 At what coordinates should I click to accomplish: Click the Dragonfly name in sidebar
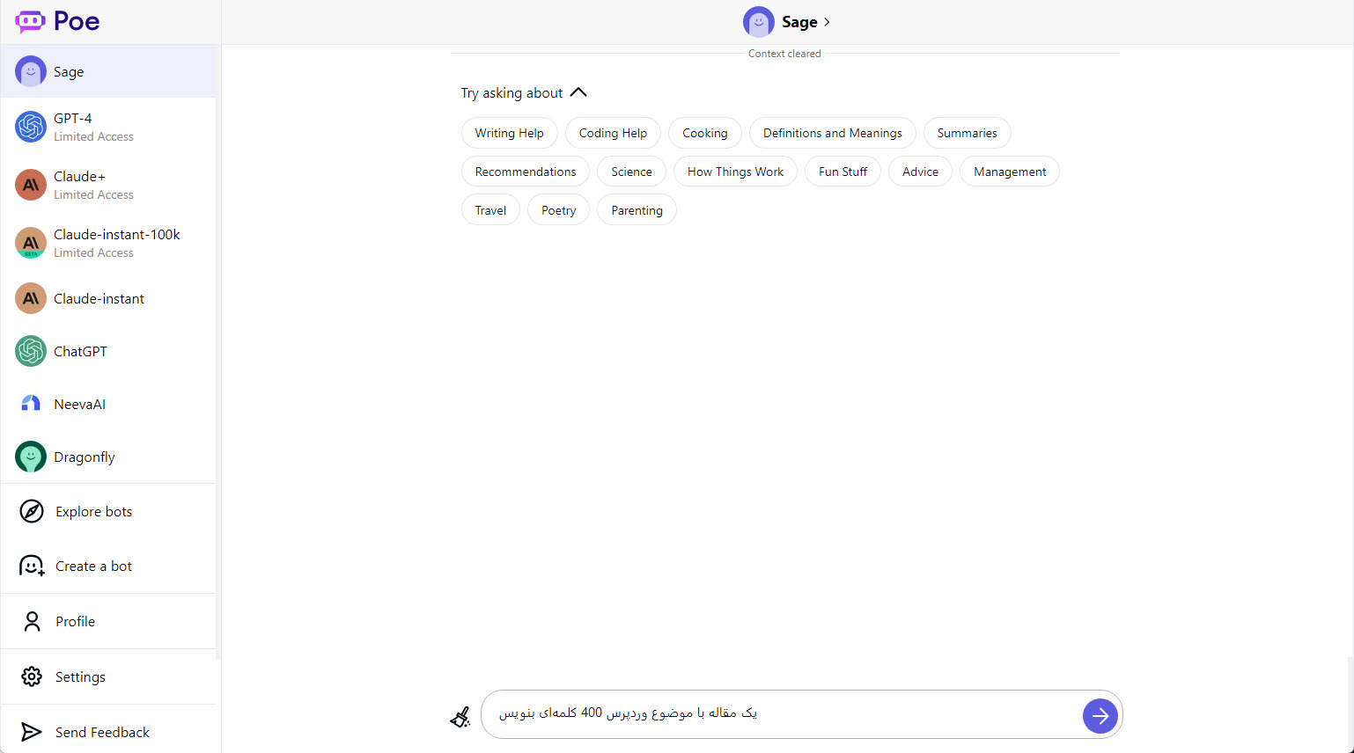coord(85,457)
